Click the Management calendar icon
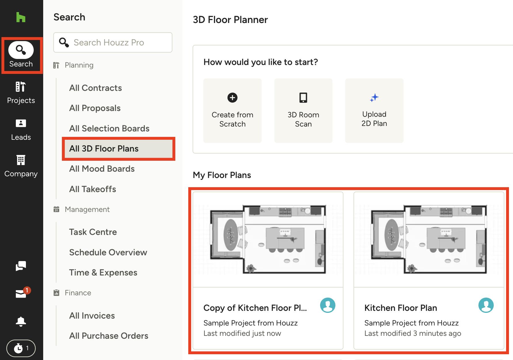The width and height of the screenshot is (513, 360). [56, 209]
